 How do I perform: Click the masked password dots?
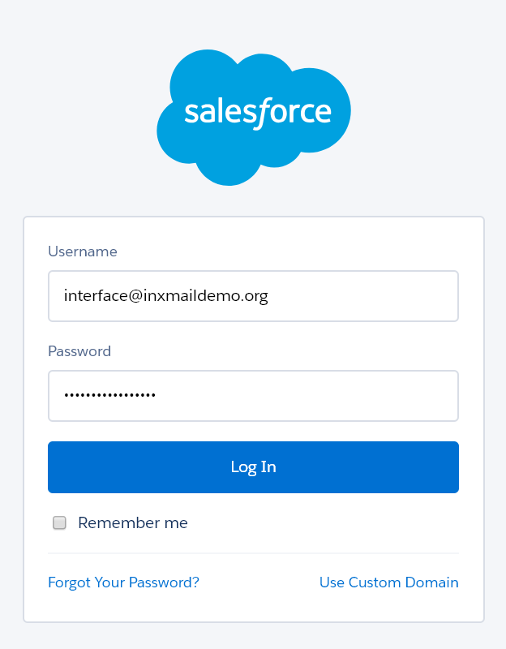click(x=109, y=395)
